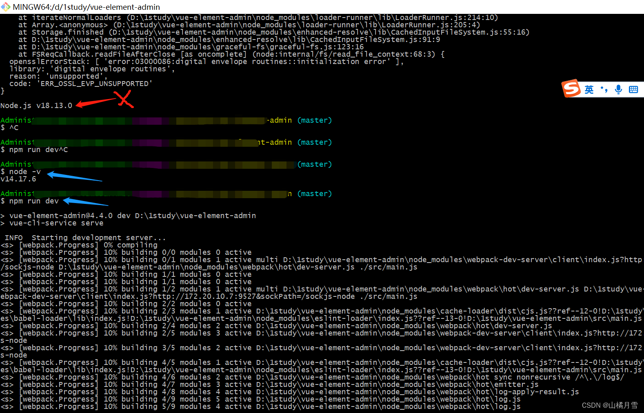
Task: Click the Sogou microphone voice input icon
Action: pos(619,89)
